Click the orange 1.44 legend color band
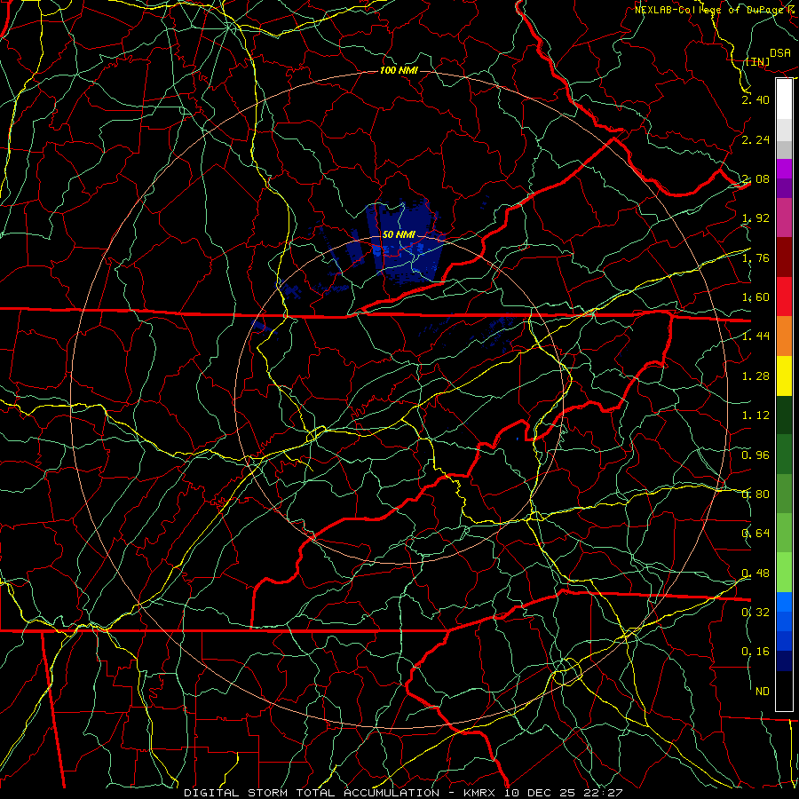 (x=784, y=336)
